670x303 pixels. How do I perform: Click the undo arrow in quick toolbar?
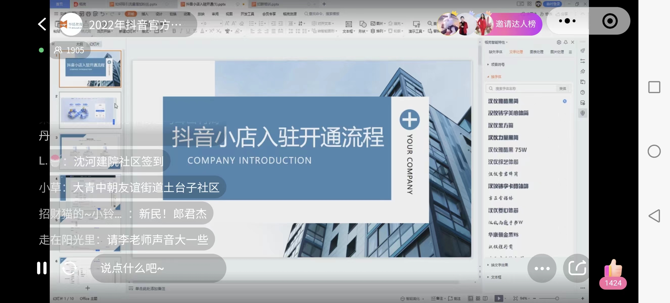click(x=103, y=14)
